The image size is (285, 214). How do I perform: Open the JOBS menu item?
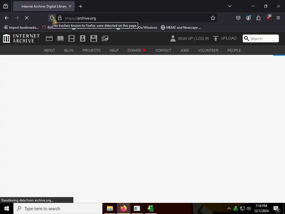[185, 50]
